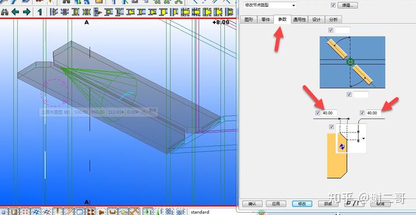
Task: Click the grid snap icon in bottom toolbar
Action: click(36, 212)
